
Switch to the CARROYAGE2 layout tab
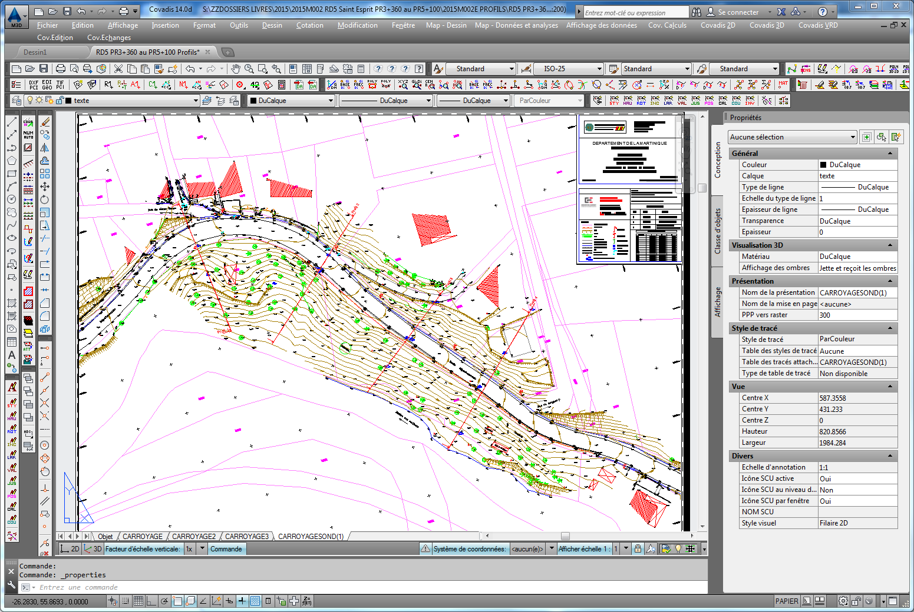click(x=194, y=536)
